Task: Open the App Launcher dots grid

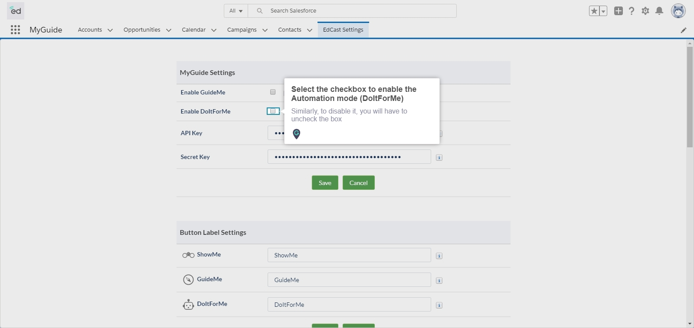Action: (x=15, y=29)
